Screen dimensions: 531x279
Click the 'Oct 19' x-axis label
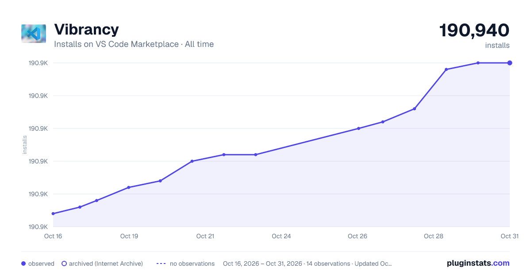[x=129, y=236]
